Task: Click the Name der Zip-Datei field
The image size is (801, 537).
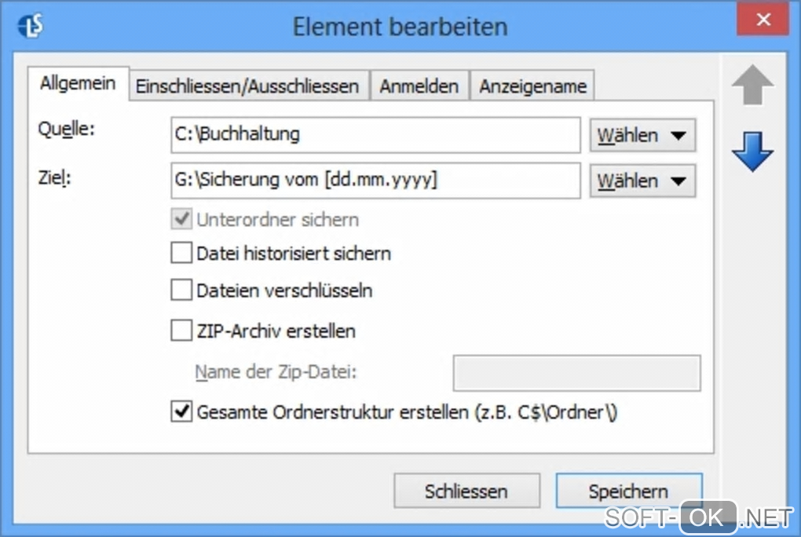Action: click(576, 372)
